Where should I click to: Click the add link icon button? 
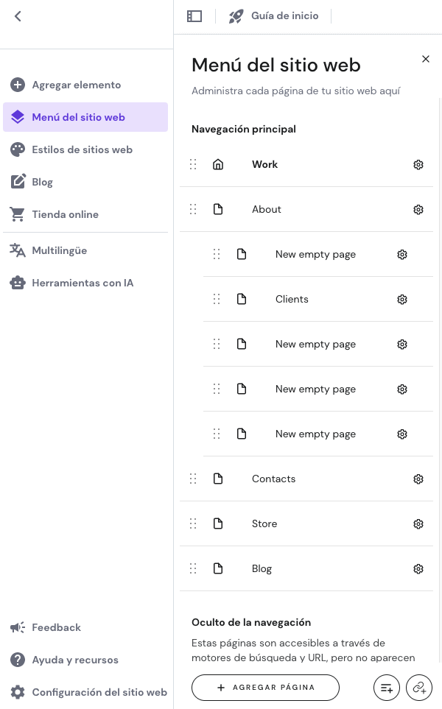coord(419,688)
